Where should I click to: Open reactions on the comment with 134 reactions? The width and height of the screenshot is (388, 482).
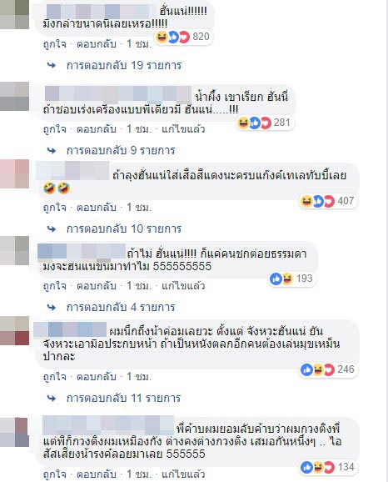coord(328,467)
